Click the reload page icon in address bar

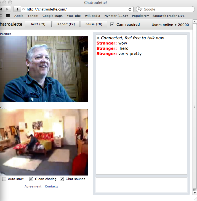coord(130,9)
